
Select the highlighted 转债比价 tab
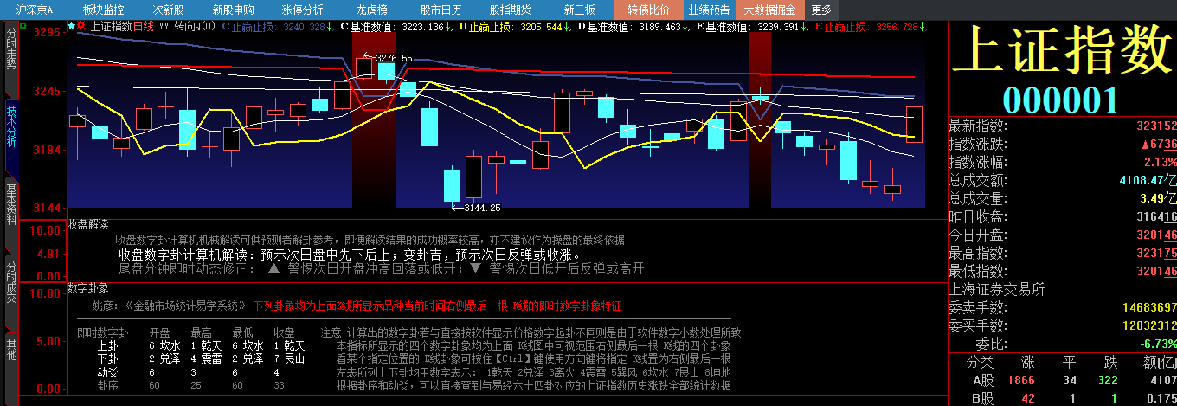click(x=648, y=10)
